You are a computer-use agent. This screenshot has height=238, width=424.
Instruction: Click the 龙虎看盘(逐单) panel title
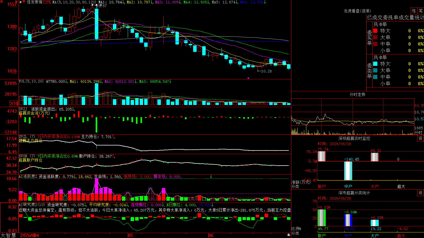pos(357,11)
